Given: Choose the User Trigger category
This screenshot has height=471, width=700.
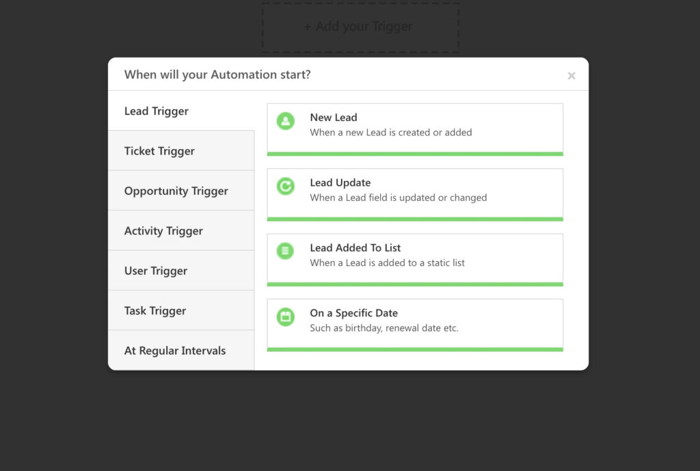Looking at the screenshot, I should pyautogui.click(x=155, y=270).
